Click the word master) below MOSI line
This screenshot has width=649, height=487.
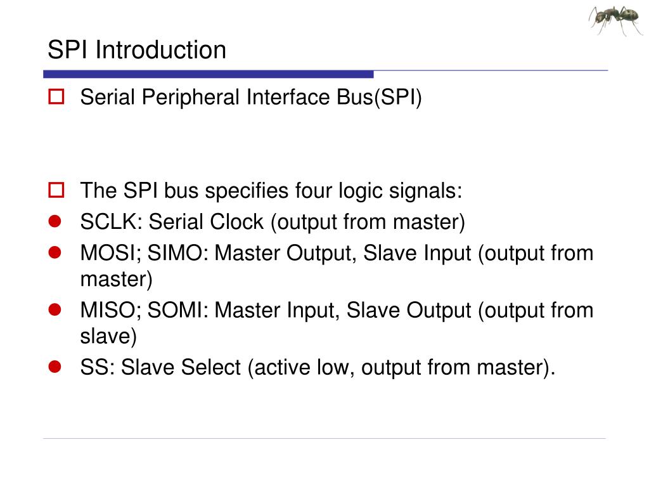coord(117,279)
